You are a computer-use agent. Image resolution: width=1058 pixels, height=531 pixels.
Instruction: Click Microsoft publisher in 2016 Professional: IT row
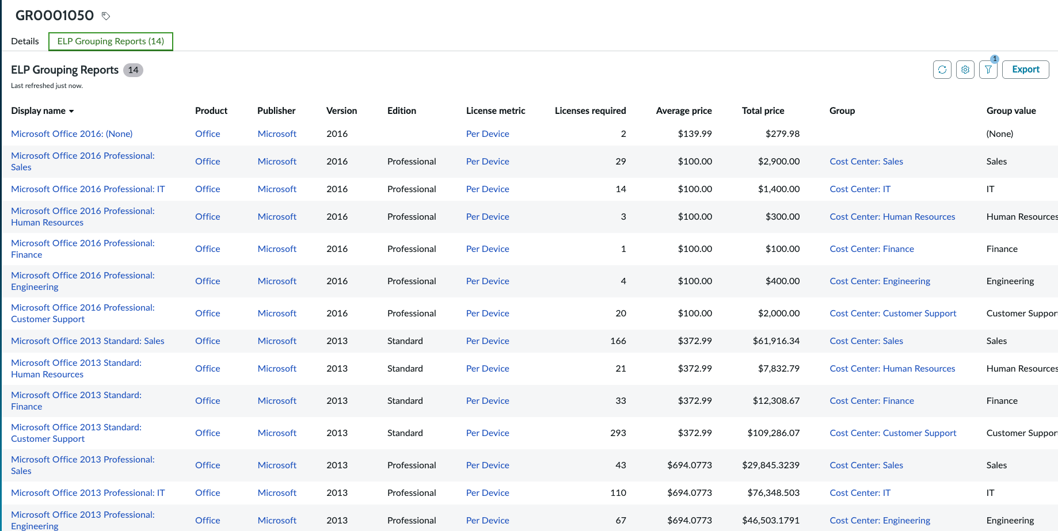(x=277, y=189)
